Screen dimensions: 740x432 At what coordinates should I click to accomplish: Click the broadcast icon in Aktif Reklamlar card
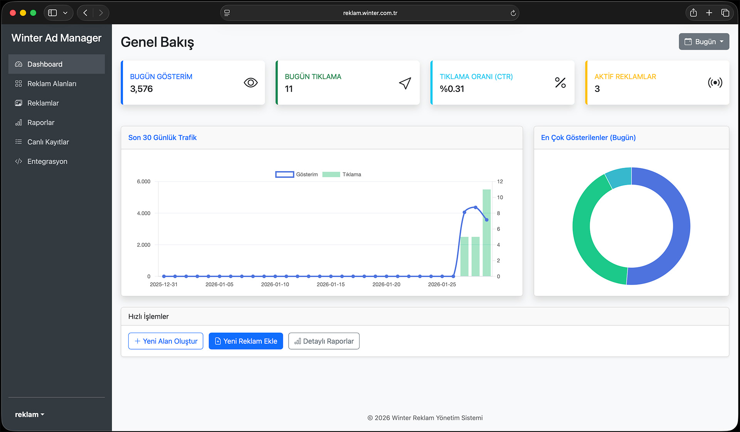[x=715, y=82]
